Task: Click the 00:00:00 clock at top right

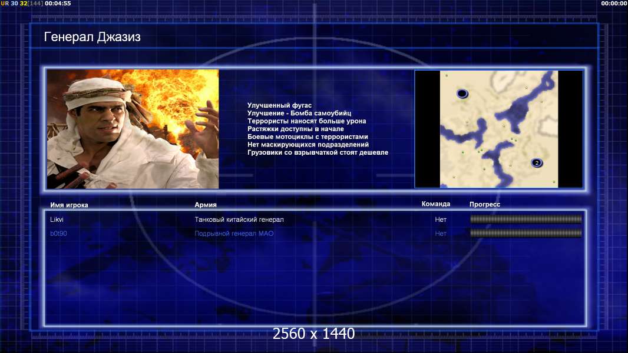Action: pyautogui.click(x=614, y=3)
